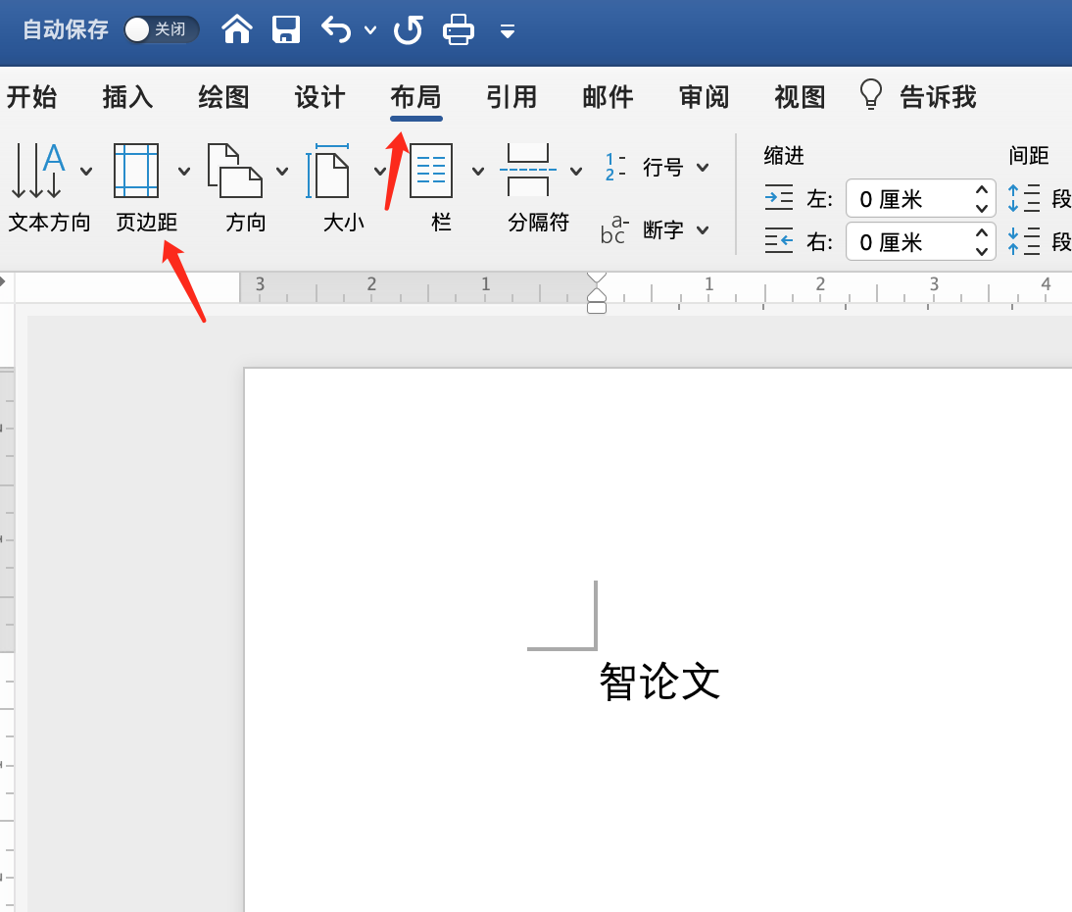1072x912 pixels.
Task: Expand the Customize Quick Access Toolbar arrow
Action: point(507,30)
